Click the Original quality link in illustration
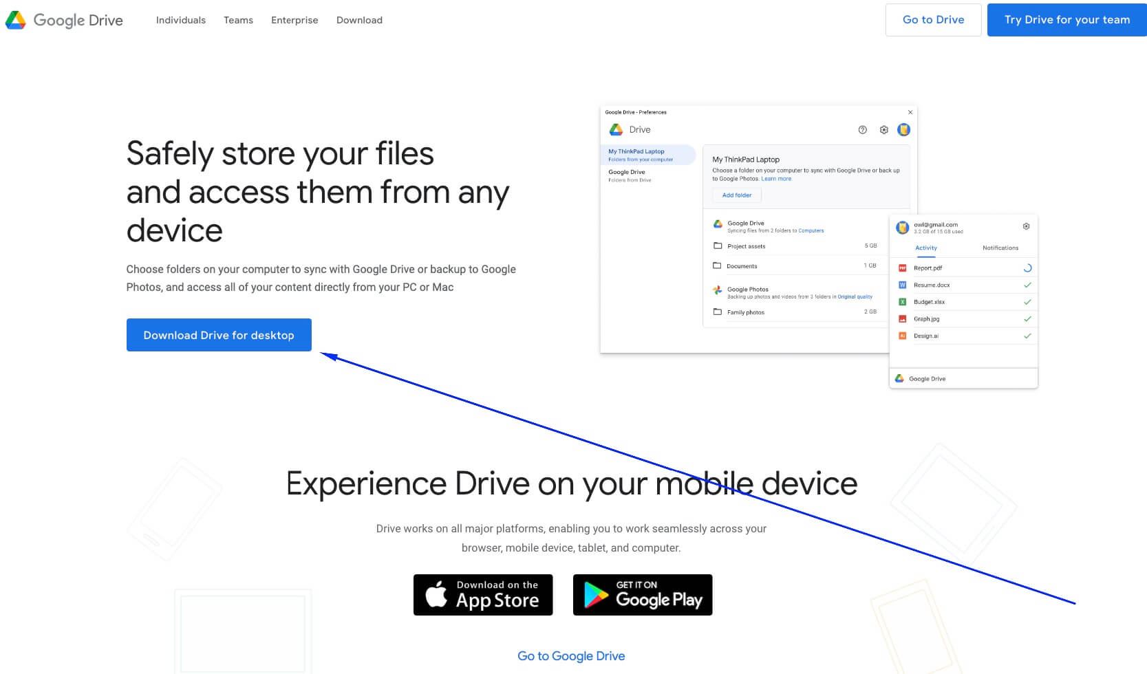The width and height of the screenshot is (1147, 674). tap(855, 297)
